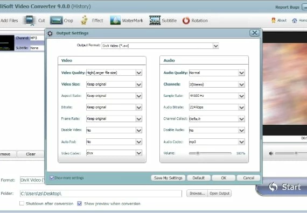Screen dimensions: 307x213
Task: Click the preview player volume slider
Action: tap(291, 153)
